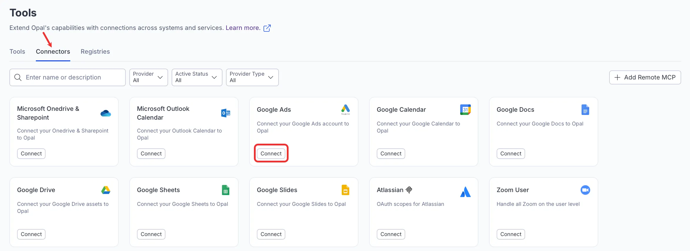Switch to the Registries tab
Viewport: 690px width, 251px height.
[x=95, y=52]
